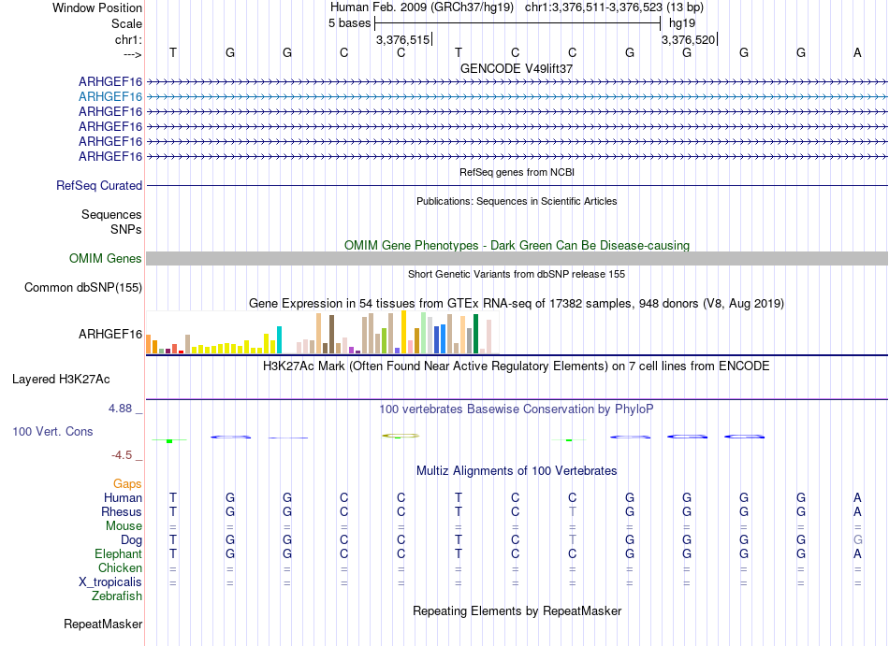
Task: Click the Gaps alignment row label
Action: coord(127,484)
